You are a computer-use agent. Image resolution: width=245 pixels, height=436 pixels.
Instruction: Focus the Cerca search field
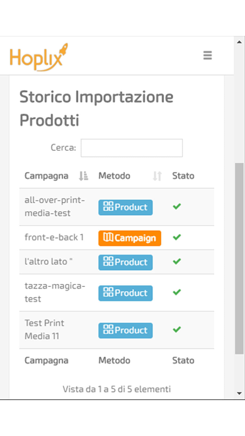pos(132,148)
